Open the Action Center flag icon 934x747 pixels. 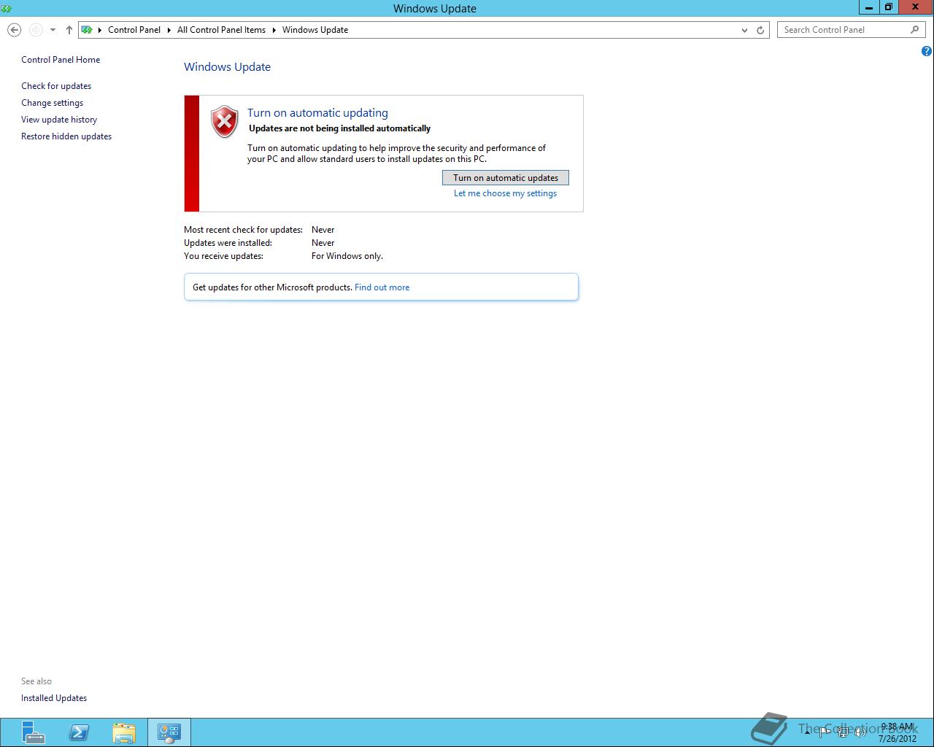click(825, 732)
